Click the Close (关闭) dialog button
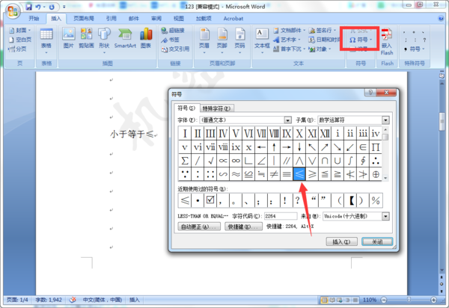The height and width of the screenshot is (308, 449). (x=377, y=241)
